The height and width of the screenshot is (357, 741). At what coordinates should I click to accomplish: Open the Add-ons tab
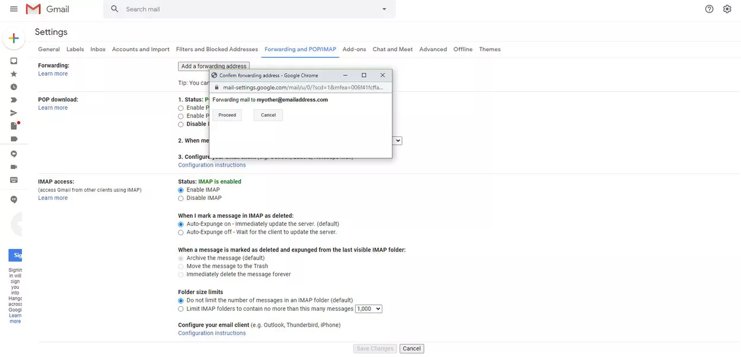click(x=354, y=49)
